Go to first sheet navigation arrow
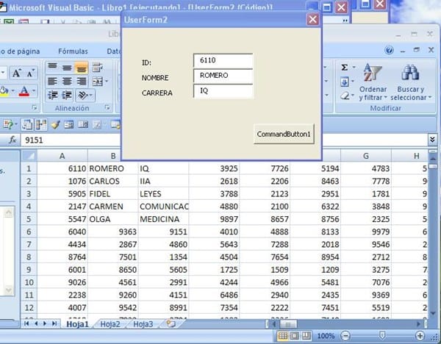 (x=26, y=323)
